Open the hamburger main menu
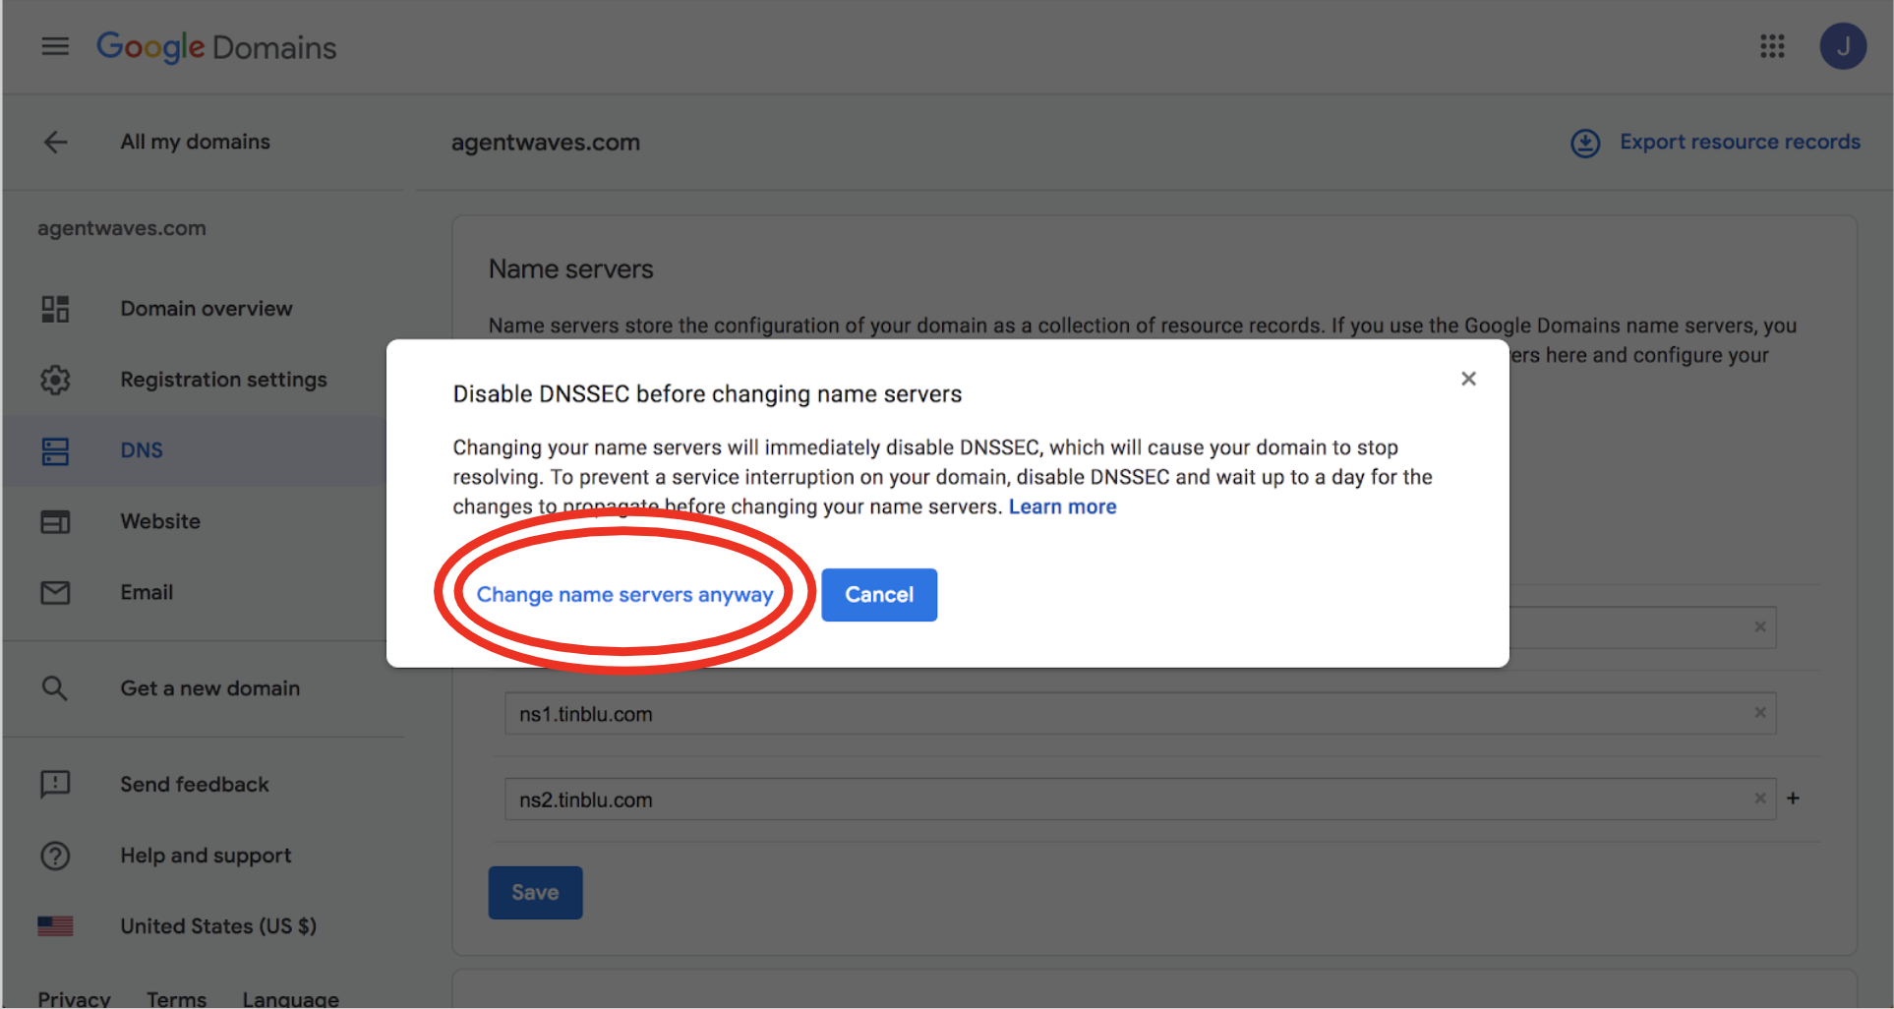 point(55,46)
